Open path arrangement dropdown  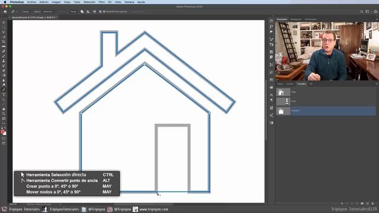click(94, 12)
